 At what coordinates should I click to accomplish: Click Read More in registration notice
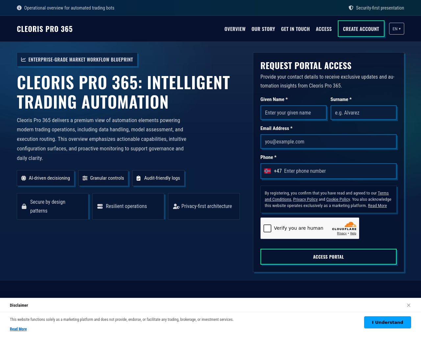[377, 206]
